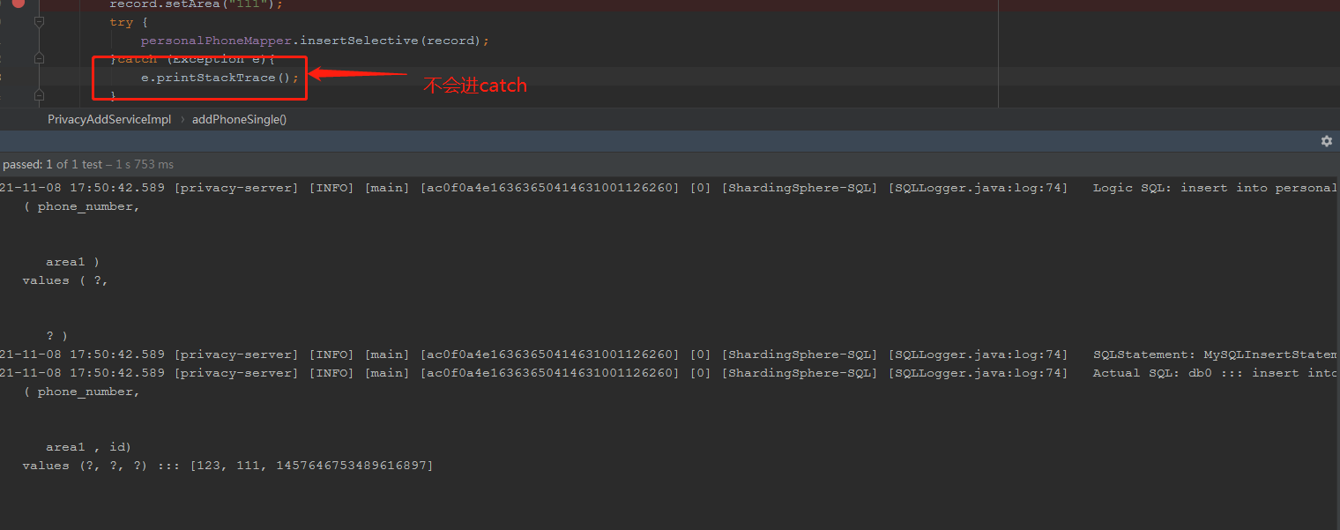This screenshot has width=1340, height=530.
Task: Click the 'area1 )' console line
Action: coord(72,262)
